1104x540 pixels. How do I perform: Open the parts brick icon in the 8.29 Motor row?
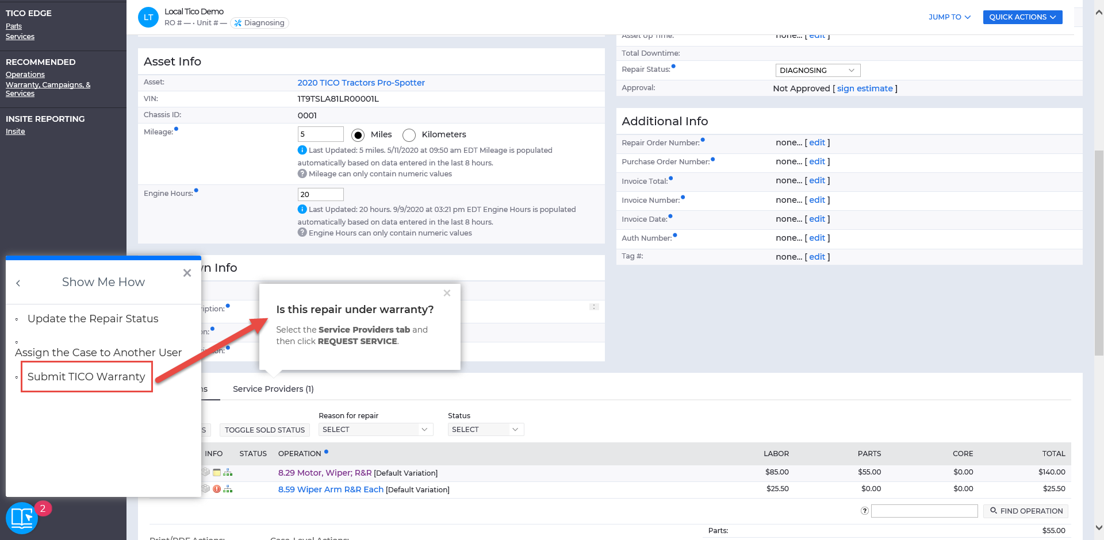click(206, 472)
